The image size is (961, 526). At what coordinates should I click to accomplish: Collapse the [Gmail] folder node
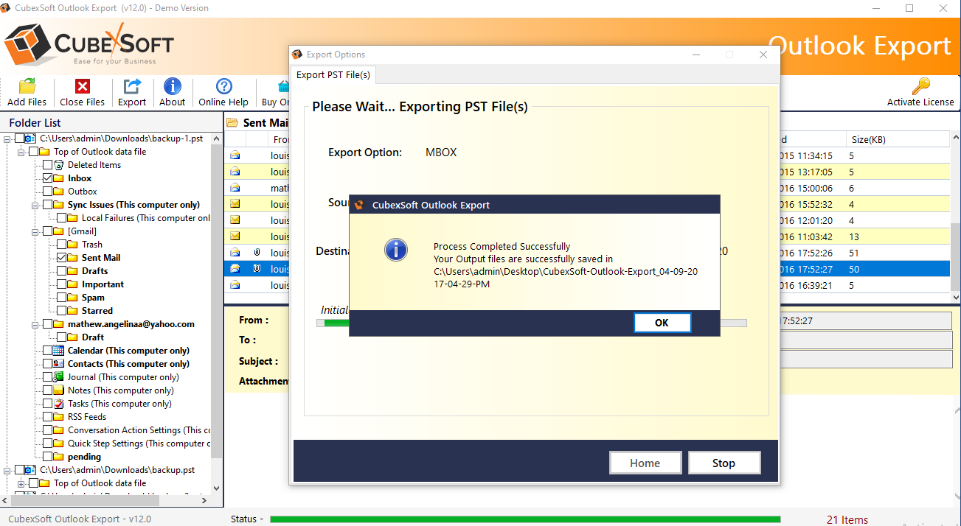(36, 231)
